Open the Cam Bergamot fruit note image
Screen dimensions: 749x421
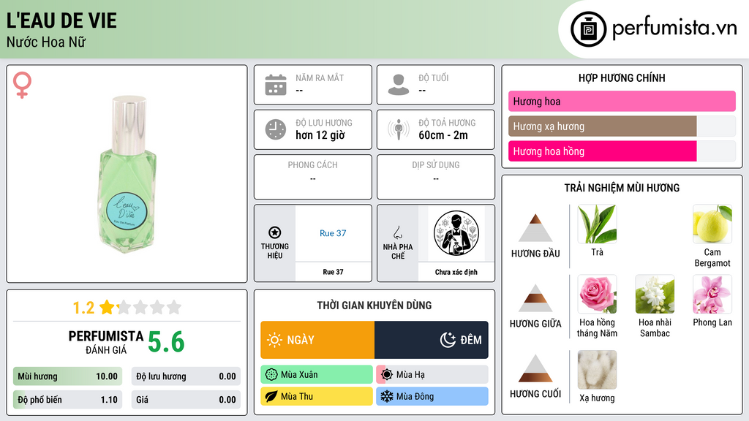[712, 224]
